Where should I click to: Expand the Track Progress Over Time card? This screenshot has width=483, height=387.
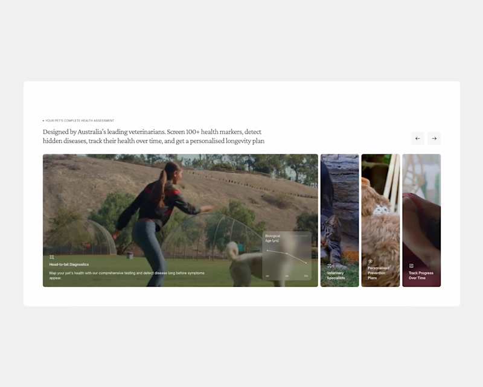click(x=421, y=220)
